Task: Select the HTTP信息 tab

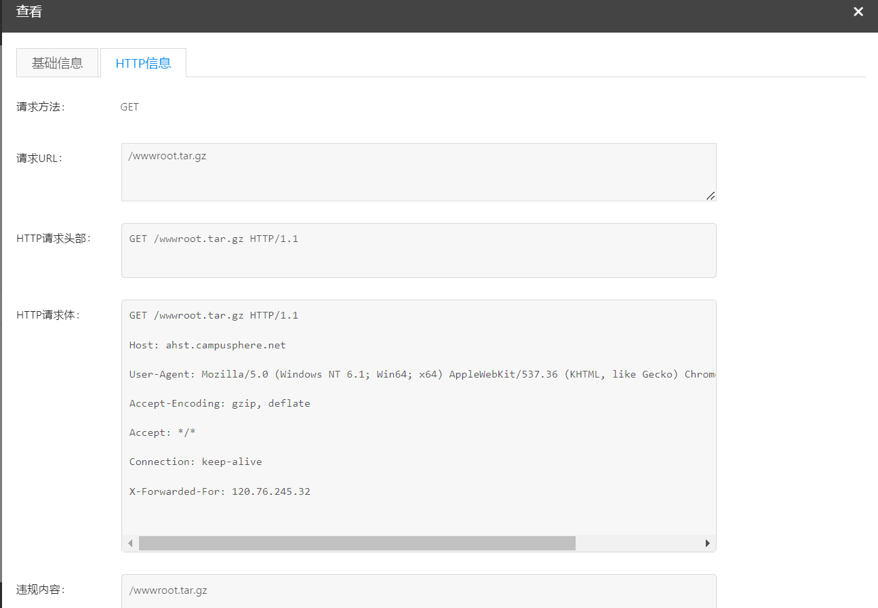Action: click(143, 63)
